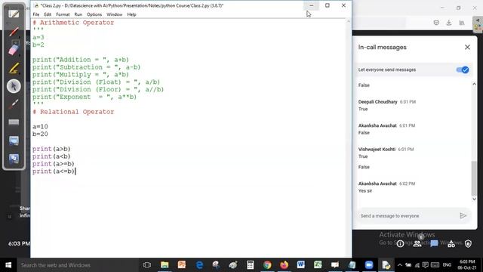This screenshot has height=272, width=483.
Task: Click the Search the web and Windows box
Action: pos(77,265)
